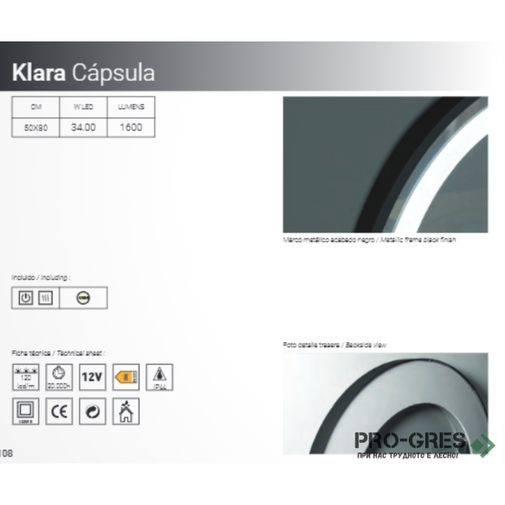Click the 'Ficha técnica / Technical sheet' label

[58, 353]
